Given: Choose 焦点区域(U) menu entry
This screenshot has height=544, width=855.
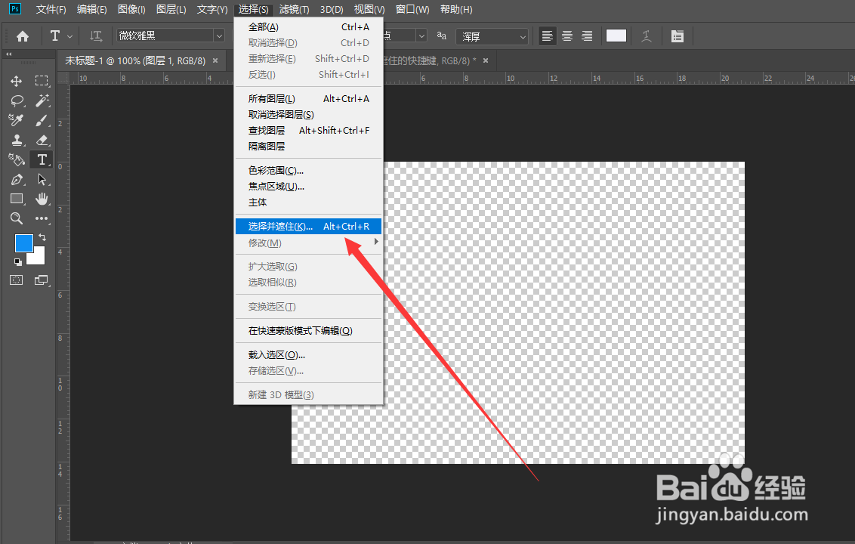Looking at the screenshot, I should [308, 187].
